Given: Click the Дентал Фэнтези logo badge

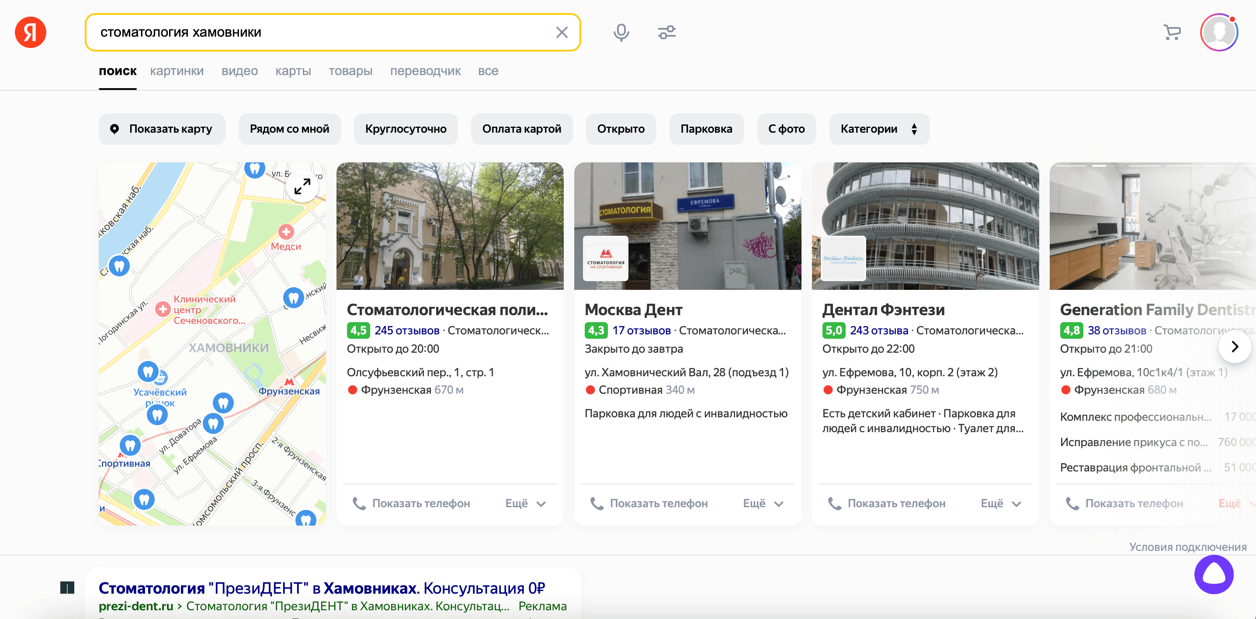Looking at the screenshot, I should [x=843, y=258].
